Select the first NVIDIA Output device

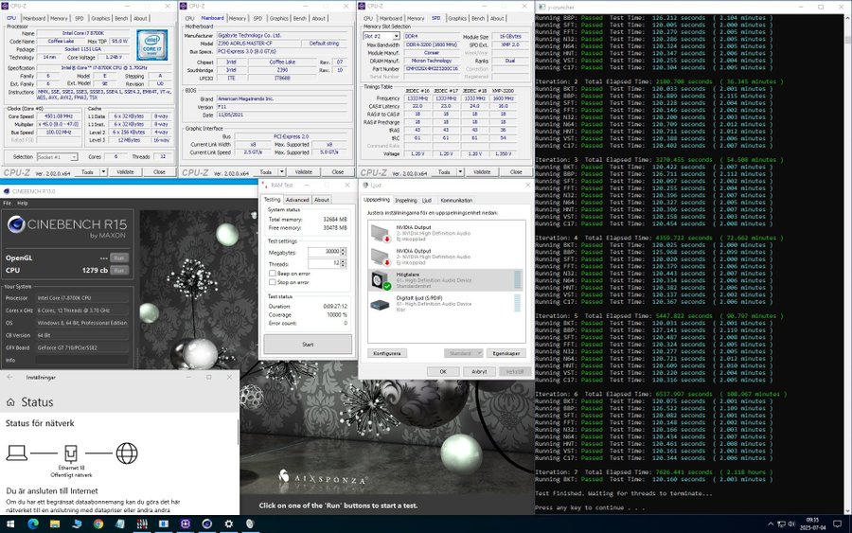pos(381,231)
